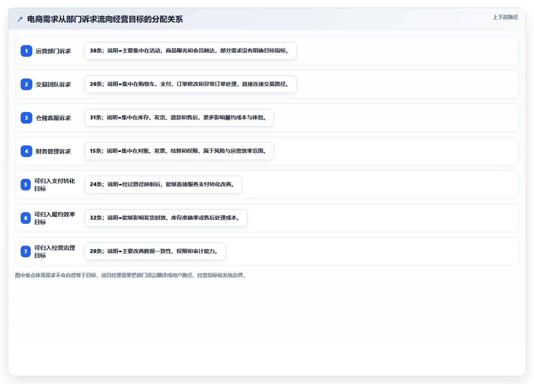
Task: Select the 运营部门诉求 label
Action: 53,51
